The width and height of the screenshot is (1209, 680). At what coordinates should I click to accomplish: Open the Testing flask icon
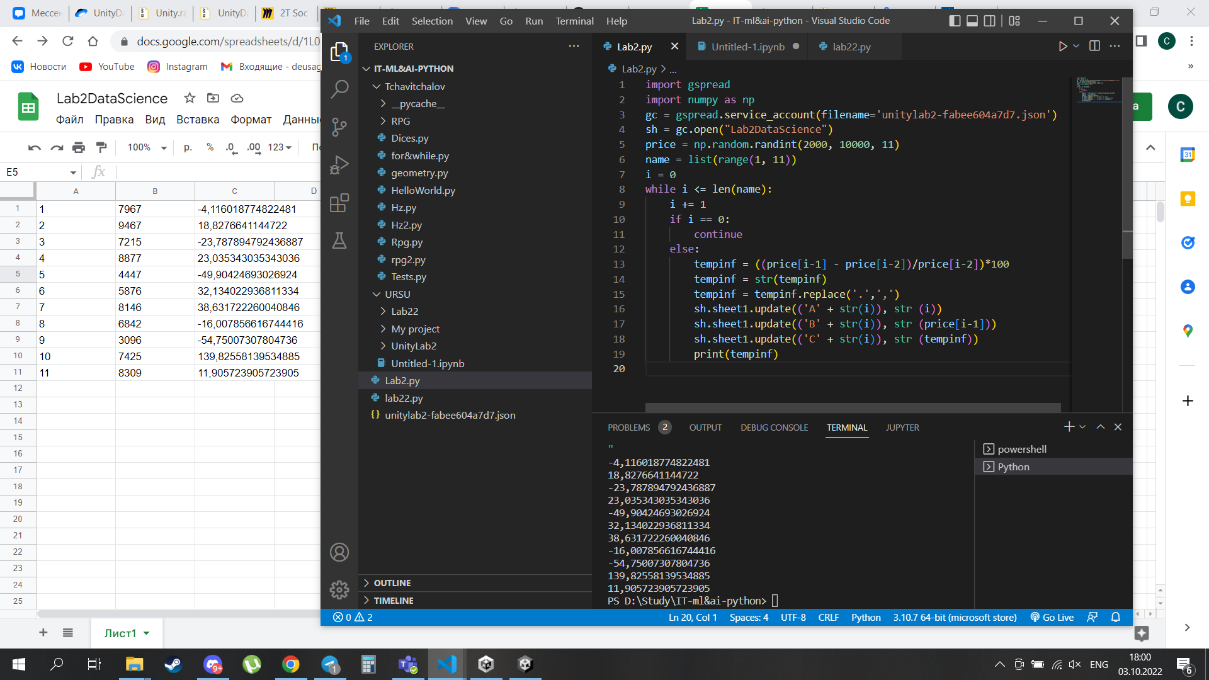click(339, 241)
